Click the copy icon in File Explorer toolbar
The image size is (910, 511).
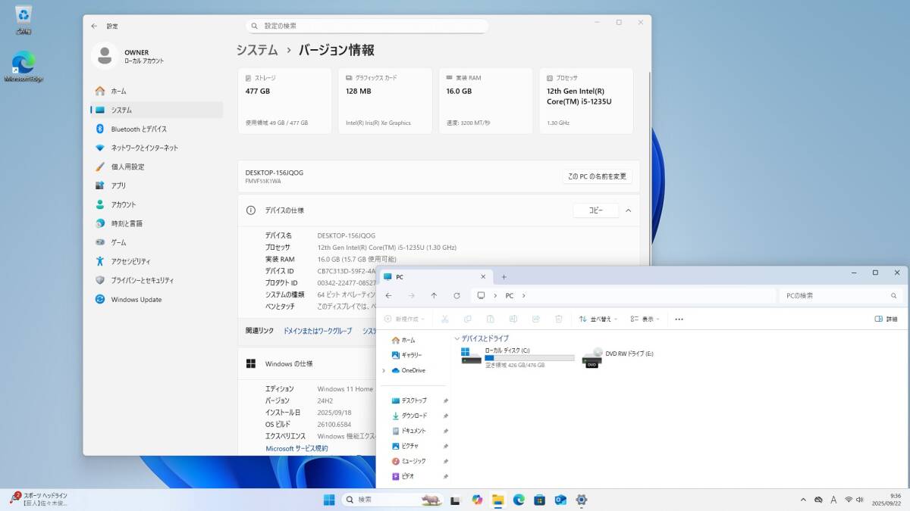(x=468, y=319)
